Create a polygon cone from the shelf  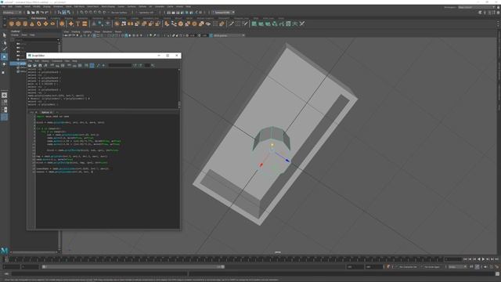32,23
